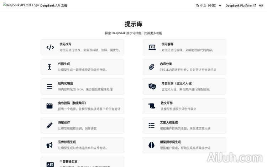Click the theater masks icon for 角色扮演
The image size is (267, 167).
pos(152,86)
